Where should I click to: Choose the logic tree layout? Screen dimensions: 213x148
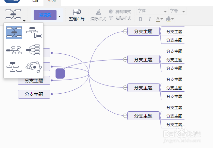(x=34, y=32)
